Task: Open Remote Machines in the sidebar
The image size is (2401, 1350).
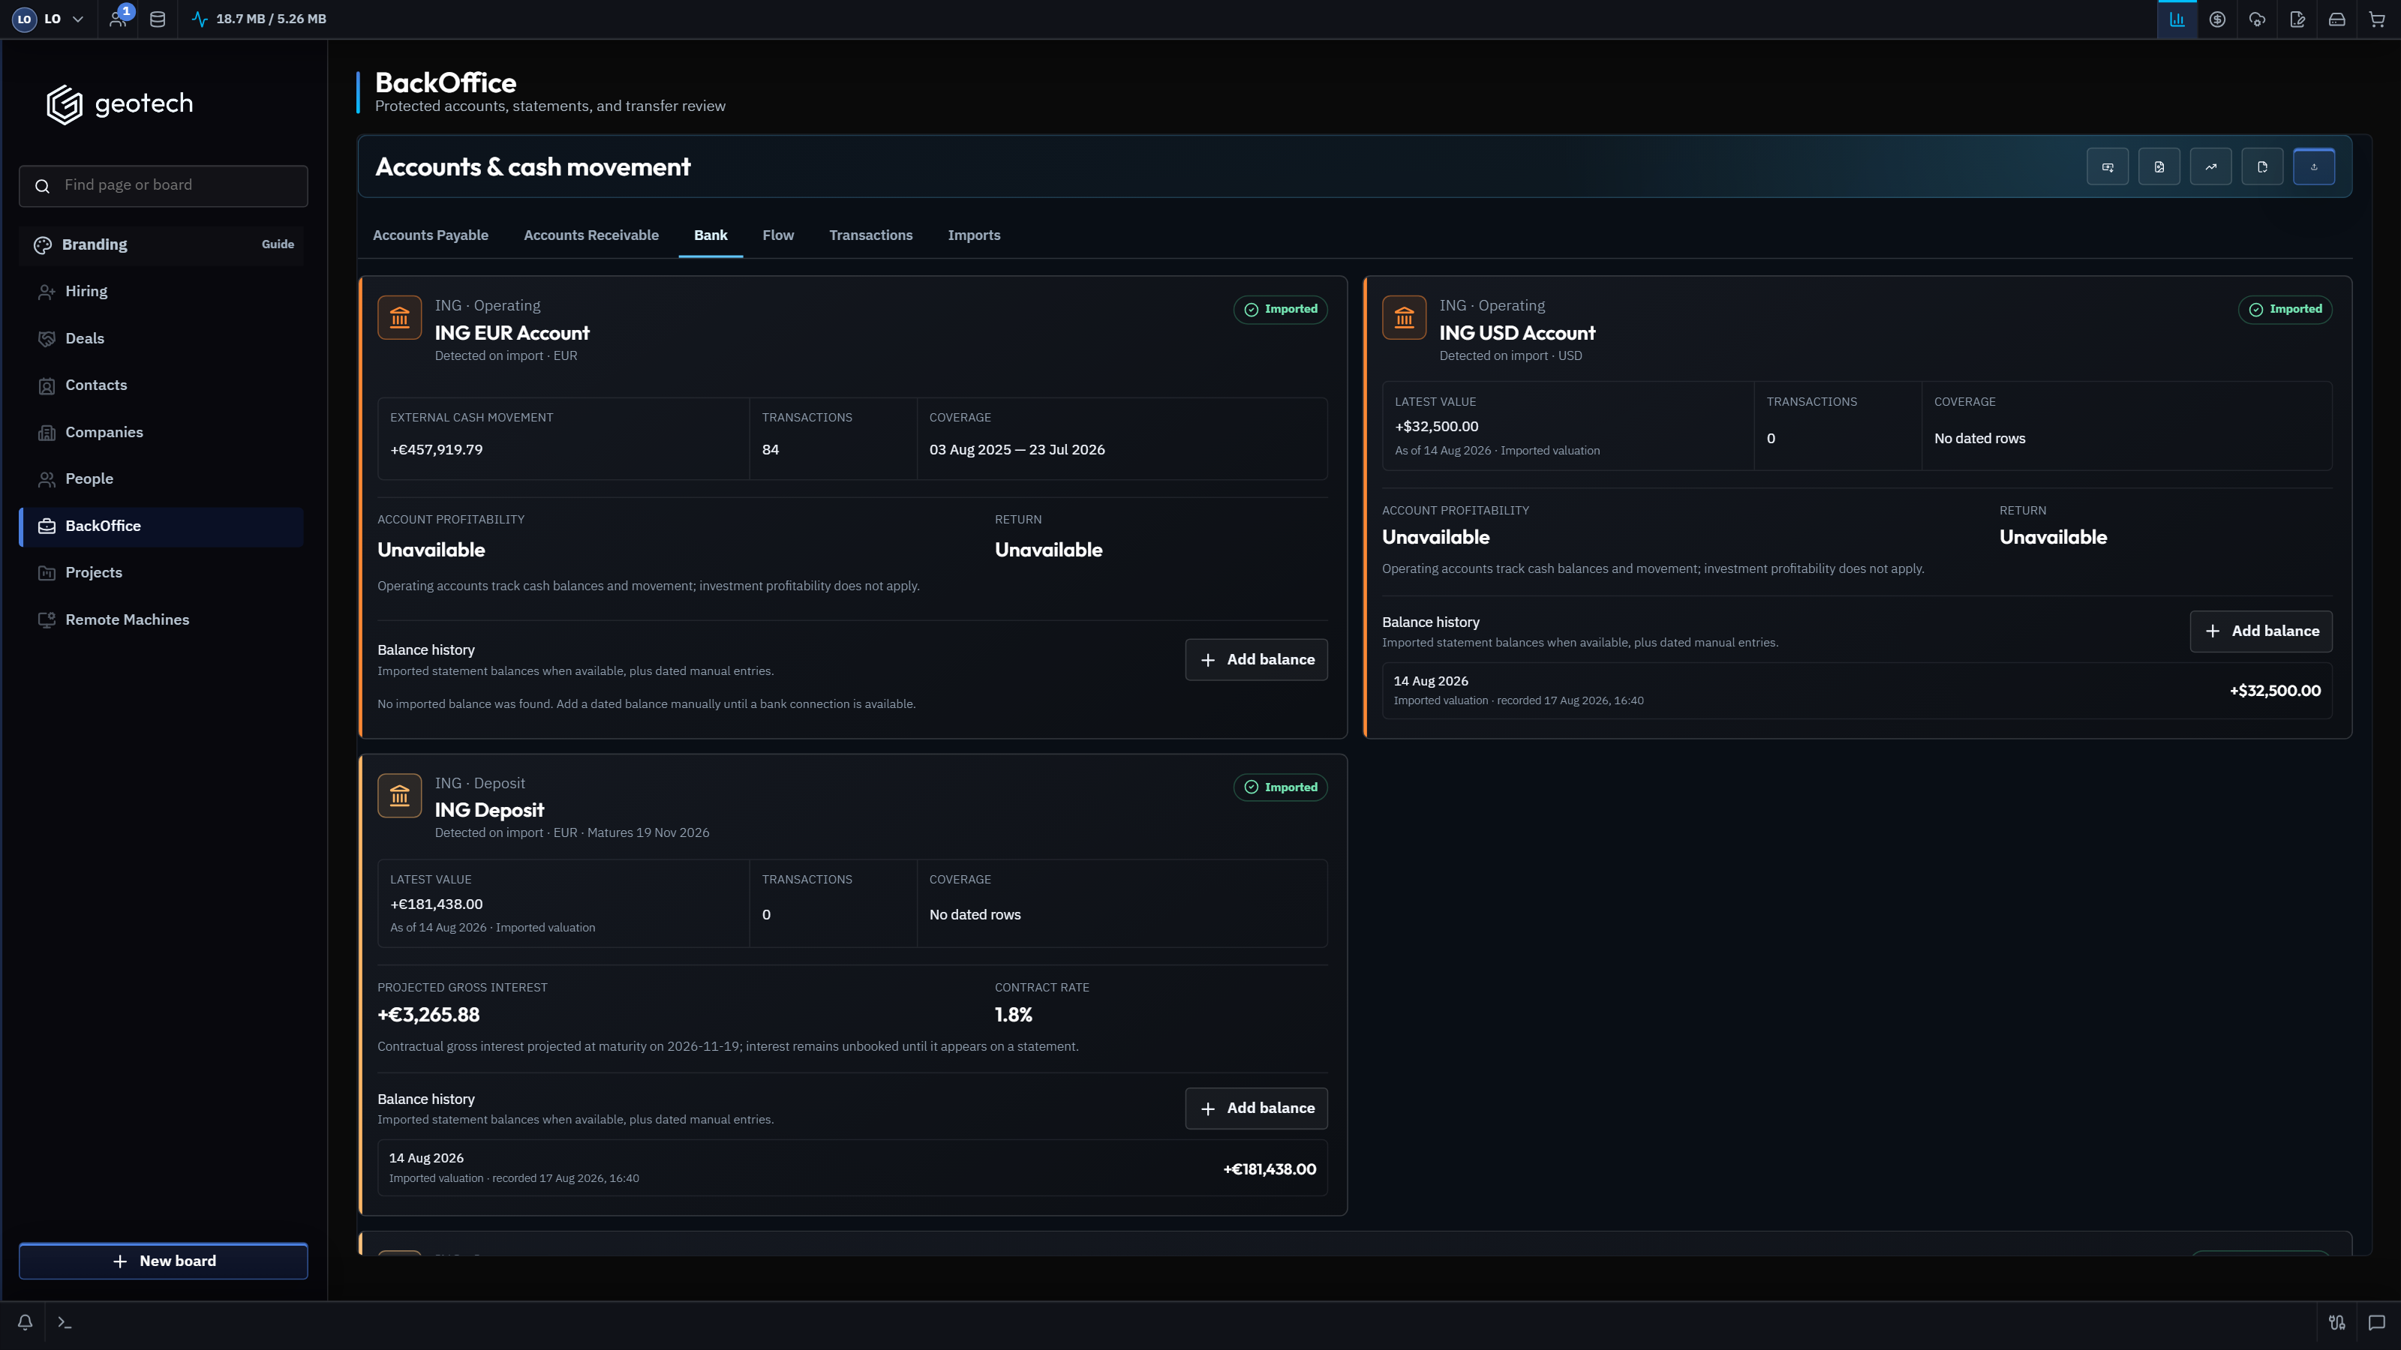Action: point(161,619)
